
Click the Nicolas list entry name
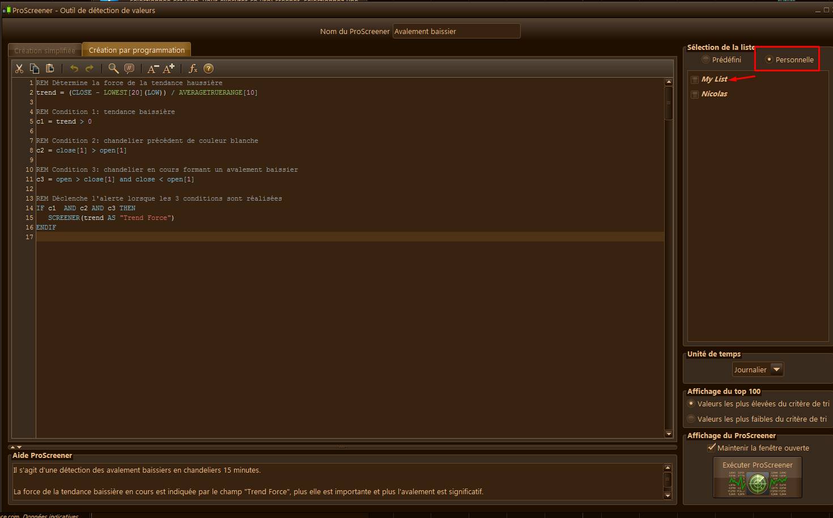(x=714, y=94)
